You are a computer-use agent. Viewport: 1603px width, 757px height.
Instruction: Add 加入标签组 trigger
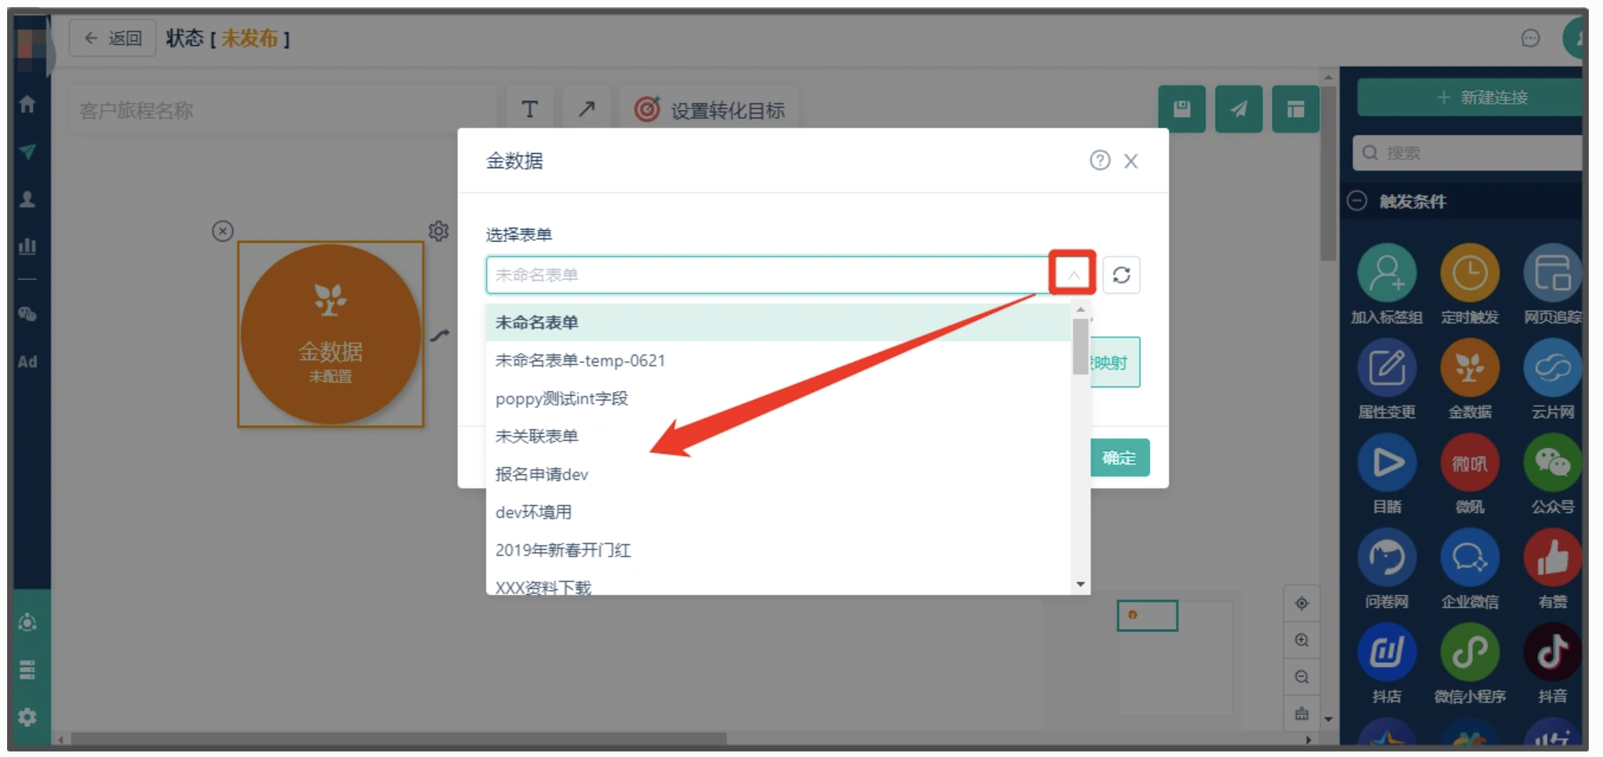(1386, 284)
